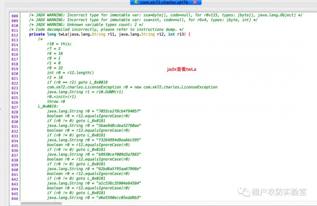Image resolution: width=317 pixels, height=206 pixels.
Task: Click the method name twLa
Action: point(63,34)
